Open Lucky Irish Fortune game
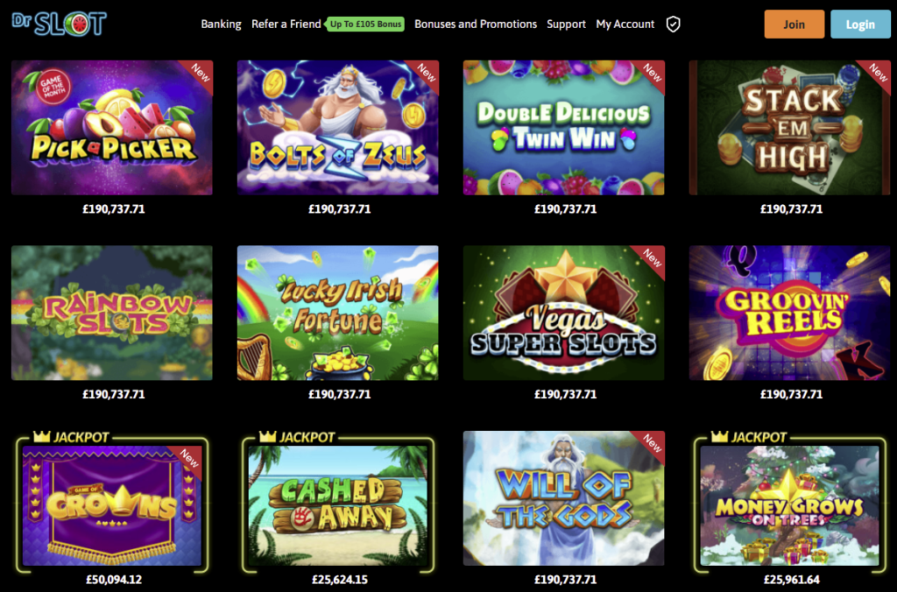This screenshot has width=897, height=592. click(x=338, y=313)
